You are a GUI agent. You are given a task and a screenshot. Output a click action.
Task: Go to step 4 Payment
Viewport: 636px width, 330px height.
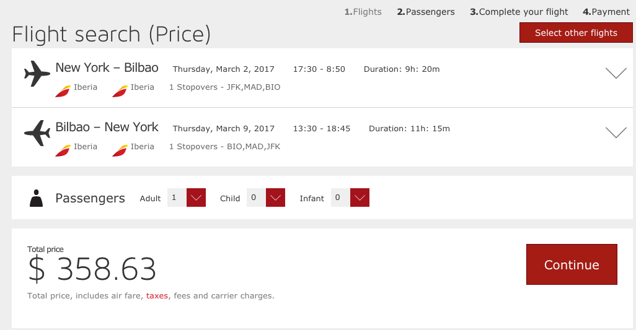(606, 12)
